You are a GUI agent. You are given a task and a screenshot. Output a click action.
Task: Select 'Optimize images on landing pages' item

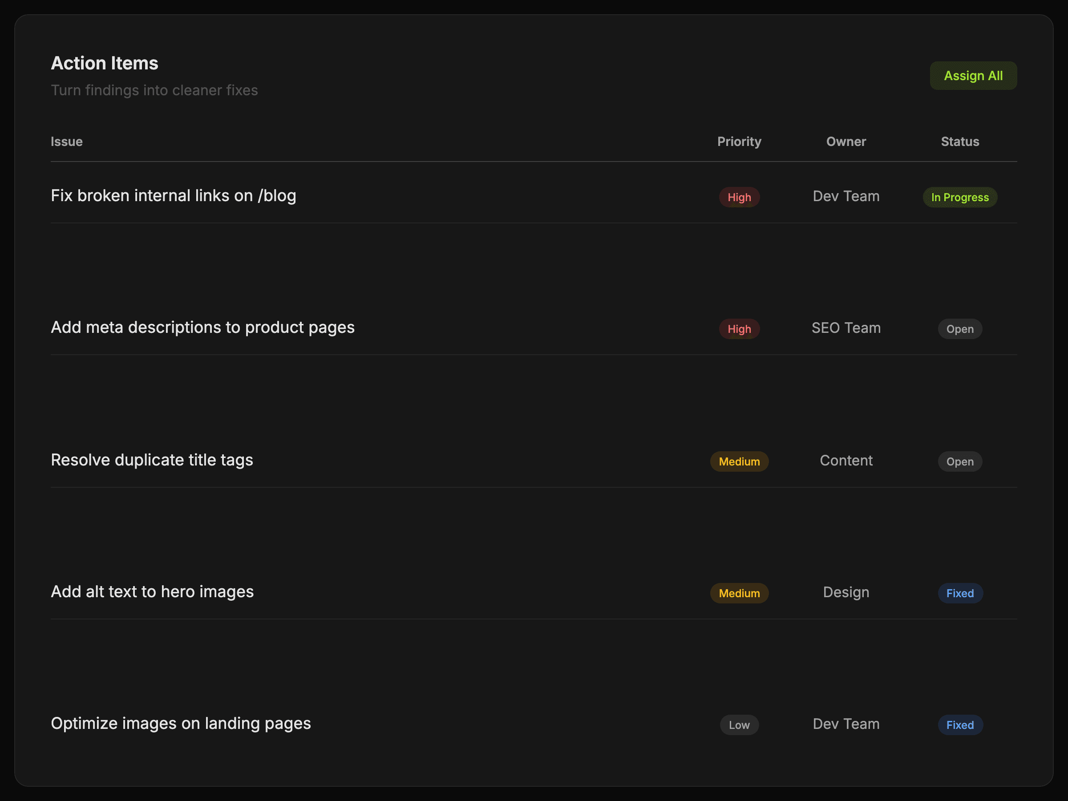pyautogui.click(x=181, y=723)
